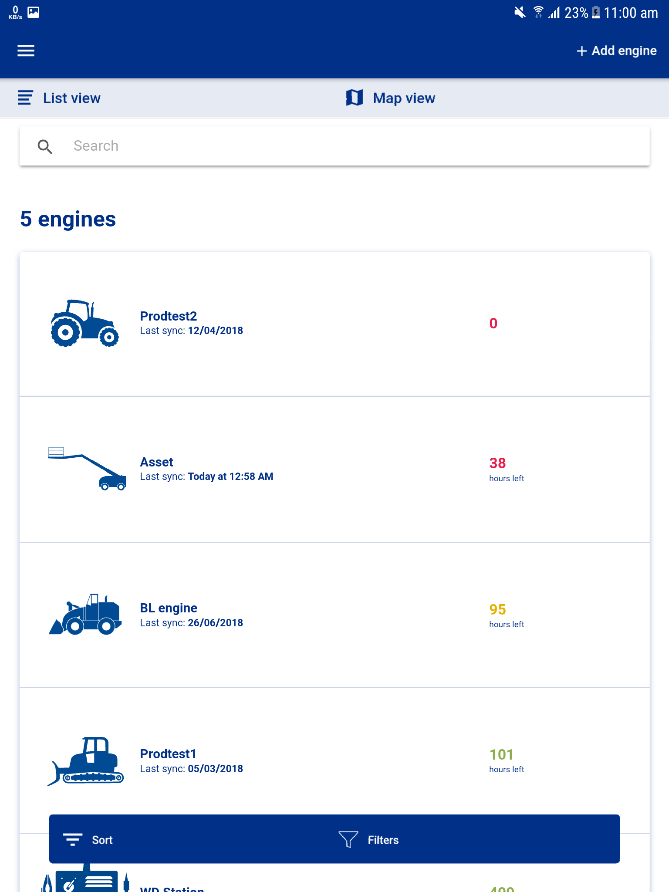Viewport: 669px width, 892px height.
Task: Switch to the Map view tab
Action: point(391,98)
